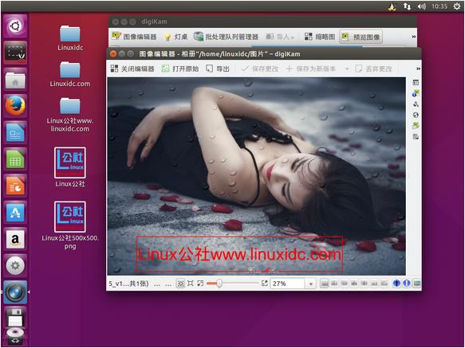Viewport: 465px width, 348px height.
Task: Click the 丢弃更改 toolbar item
Action: coord(373,68)
